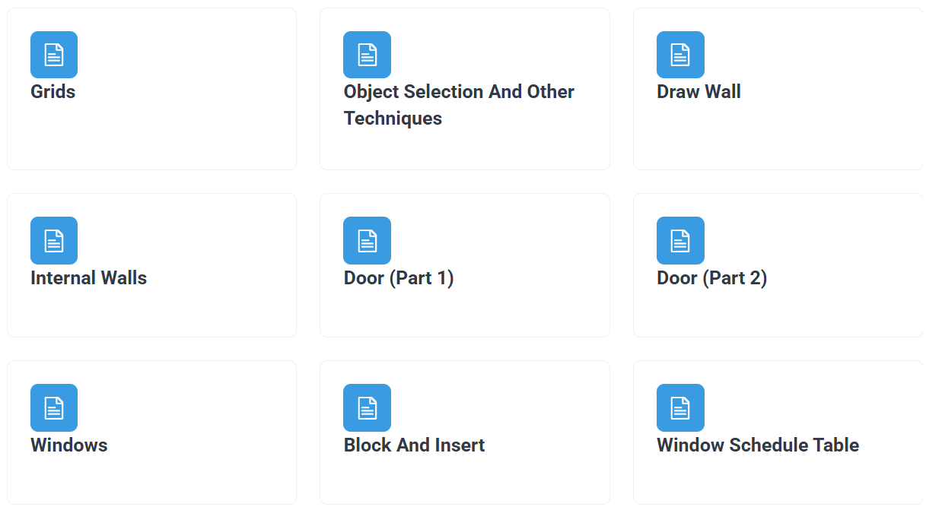This screenshot has height=507, width=926.
Task: Click the document icon above Draw Wall
Action: (x=680, y=55)
